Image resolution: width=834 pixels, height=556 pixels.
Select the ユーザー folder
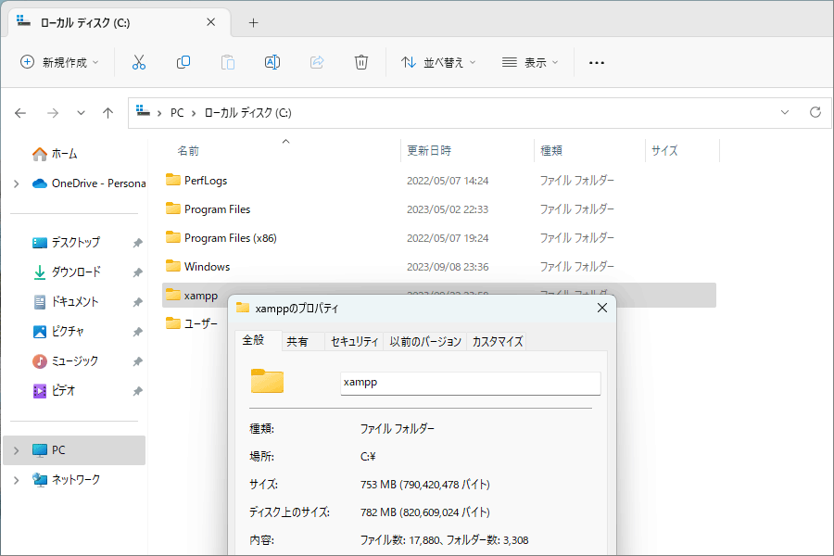(192, 323)
